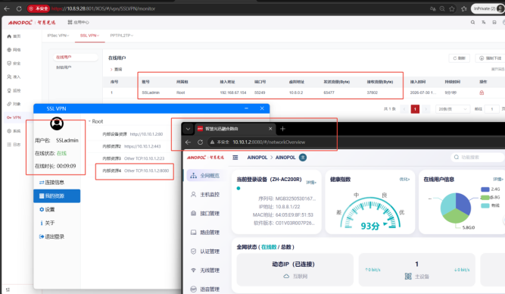Open the 系统 gear sidebar item
The height and width of the screenshot is (294, 505).
click(14, 131)
